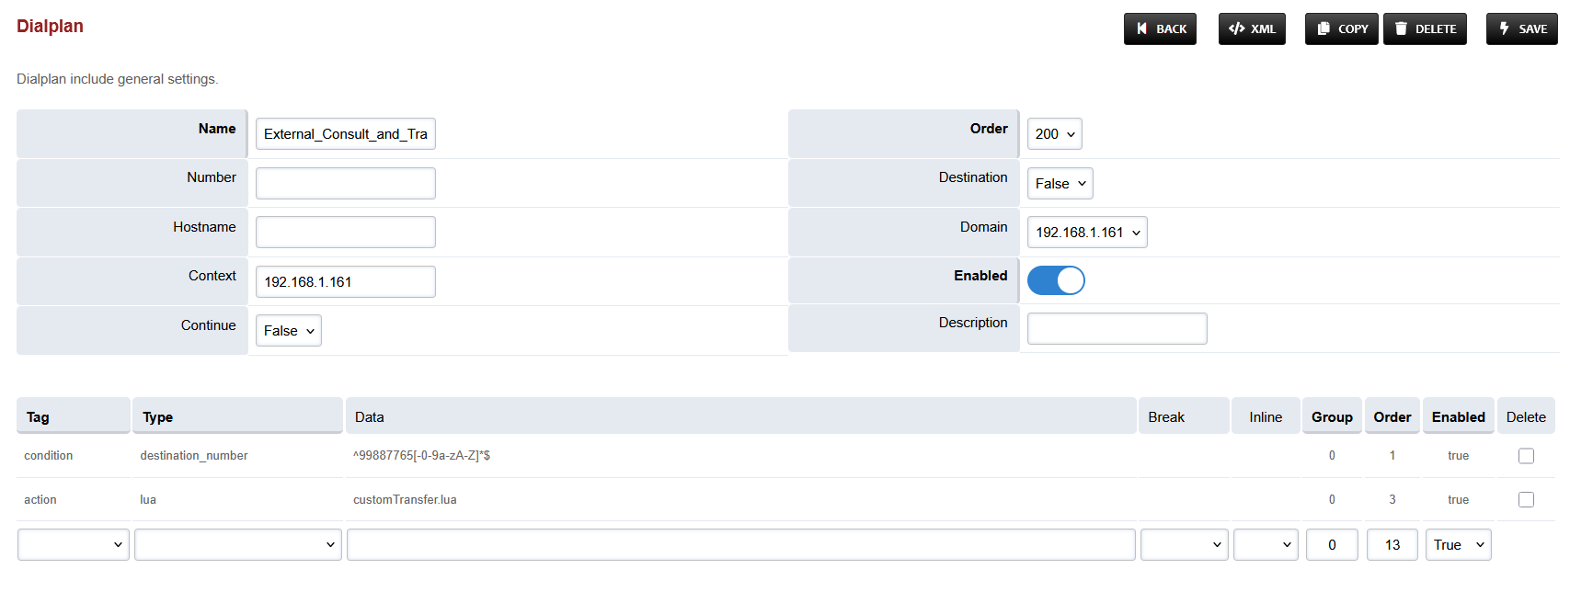Open the Order 200 dropdown

[x=1054, y=134]
